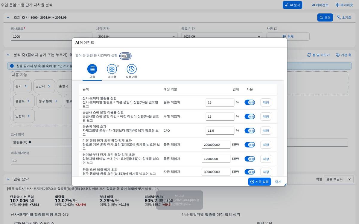Edit threshold field showing 300000000

[216, 172]
